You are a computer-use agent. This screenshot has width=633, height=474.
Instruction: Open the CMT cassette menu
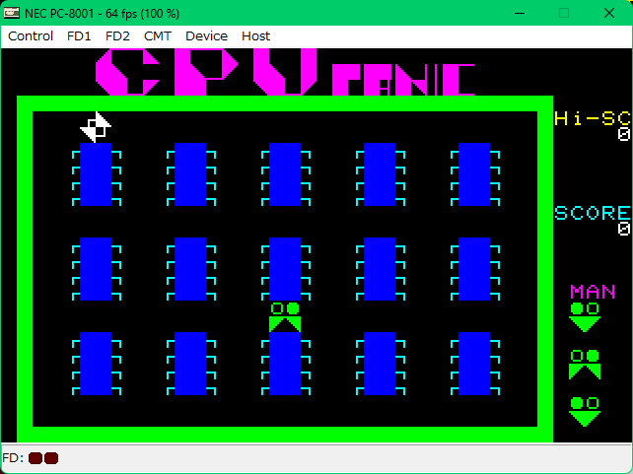click(157, 35)
